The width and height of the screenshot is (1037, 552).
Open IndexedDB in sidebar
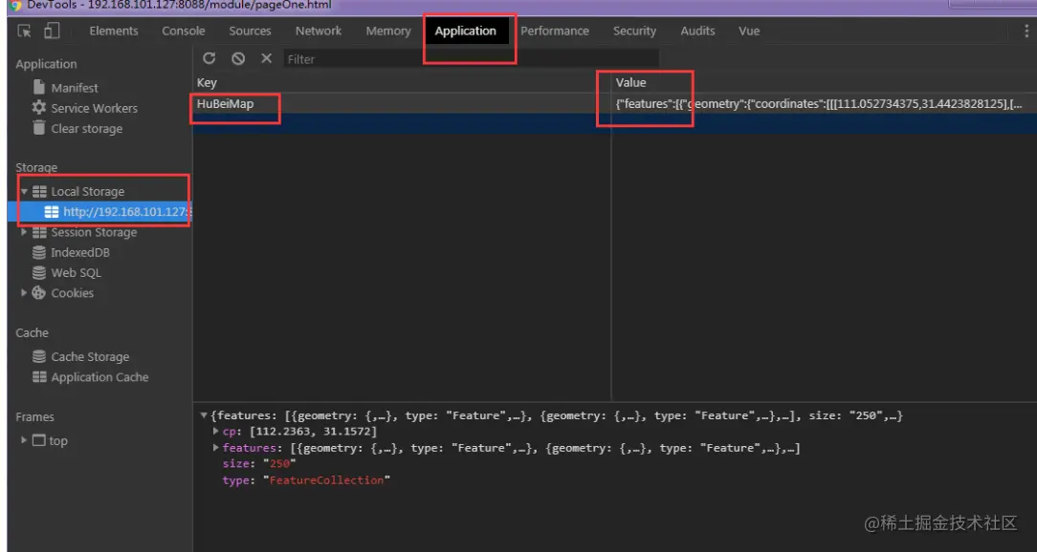[80, 253]
